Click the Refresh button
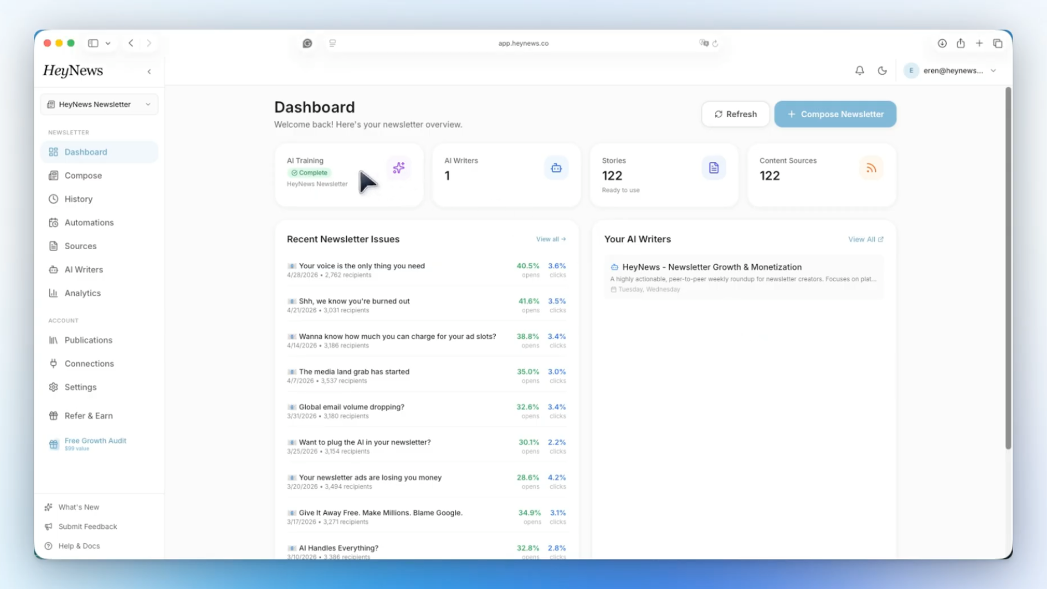 pyautogui.click(x=735, y=114)
